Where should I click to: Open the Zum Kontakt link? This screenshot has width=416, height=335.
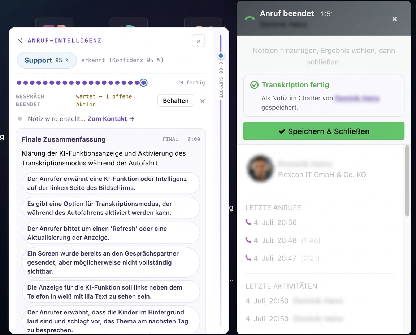click(110, 119)
